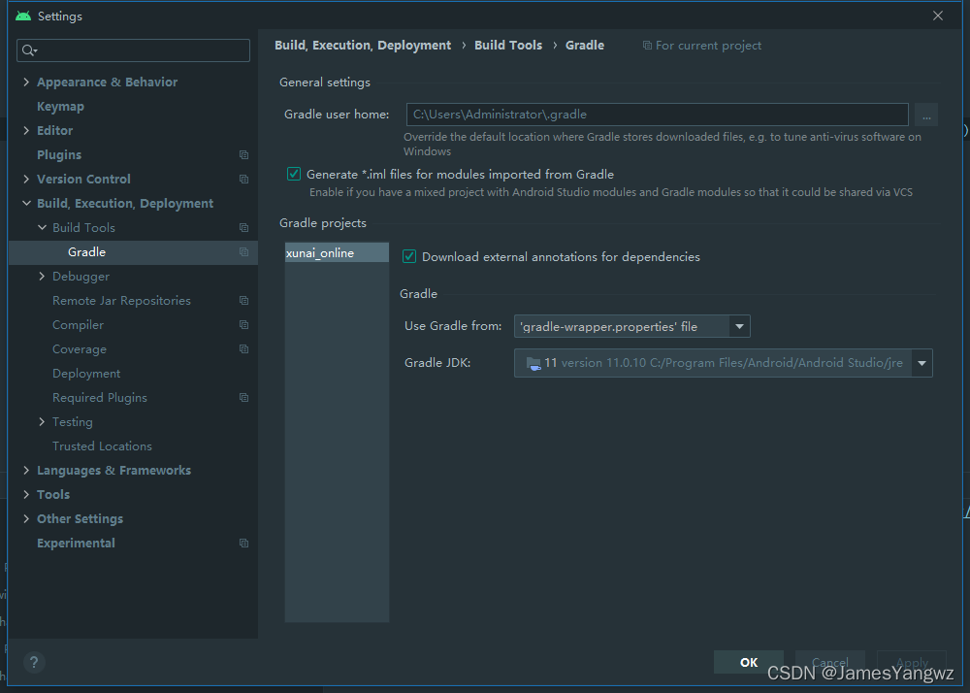Click the project-level icon beside Gradle

point(243,251)
